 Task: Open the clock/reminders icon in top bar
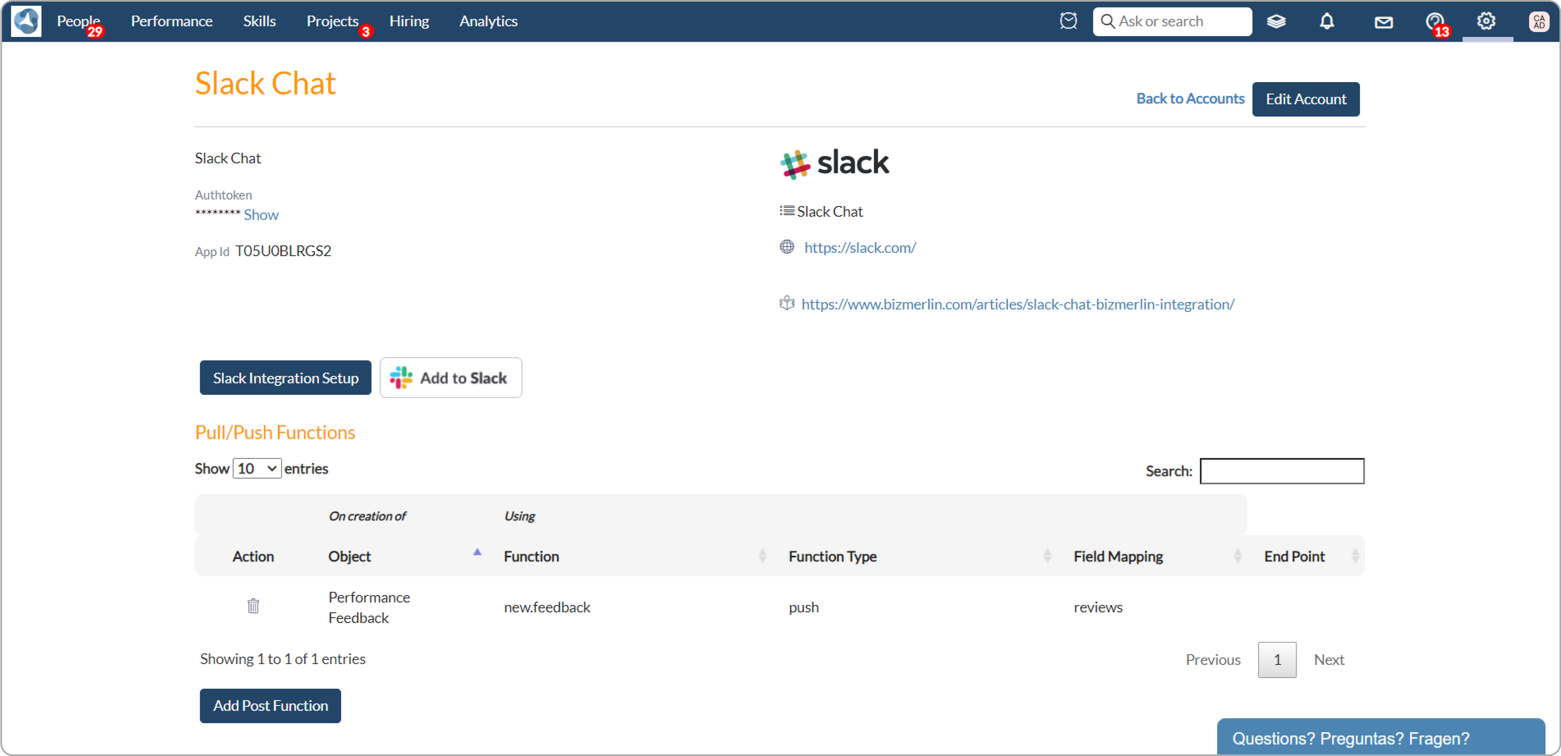[1068, 21]
